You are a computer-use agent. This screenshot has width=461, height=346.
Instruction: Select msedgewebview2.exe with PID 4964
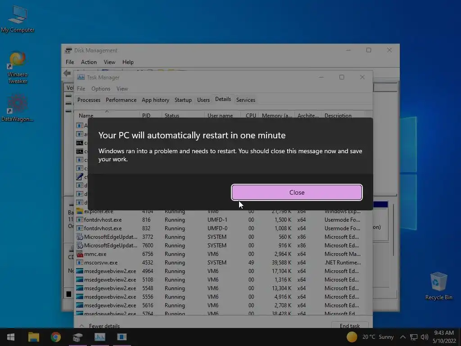tap(220, 271)
